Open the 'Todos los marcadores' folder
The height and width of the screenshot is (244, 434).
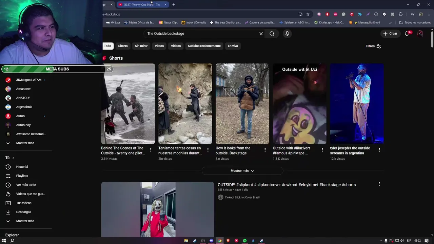[415, 23]
